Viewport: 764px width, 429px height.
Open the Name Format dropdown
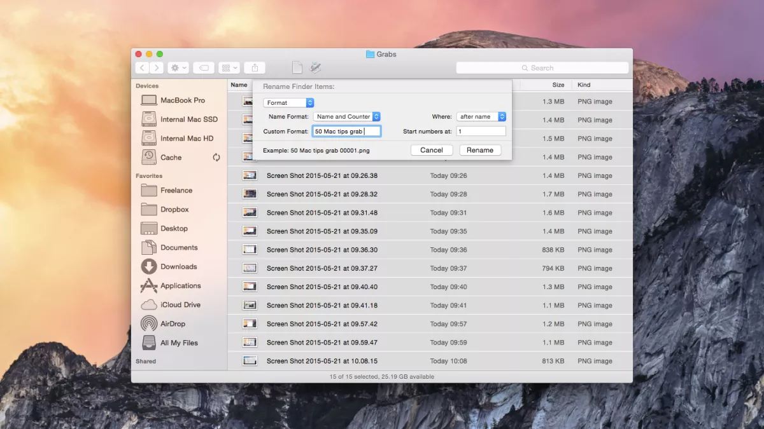click(347, 116)
